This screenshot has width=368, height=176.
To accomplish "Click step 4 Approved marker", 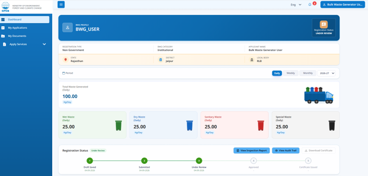I will click(x=253, y=161).
